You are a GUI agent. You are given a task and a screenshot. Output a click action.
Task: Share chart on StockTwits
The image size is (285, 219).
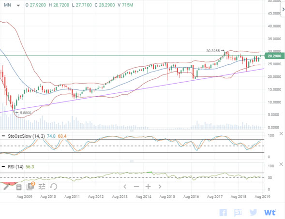[x=238, y=212]
